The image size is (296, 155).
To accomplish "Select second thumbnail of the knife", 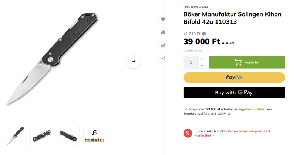I will pos(42,136).
